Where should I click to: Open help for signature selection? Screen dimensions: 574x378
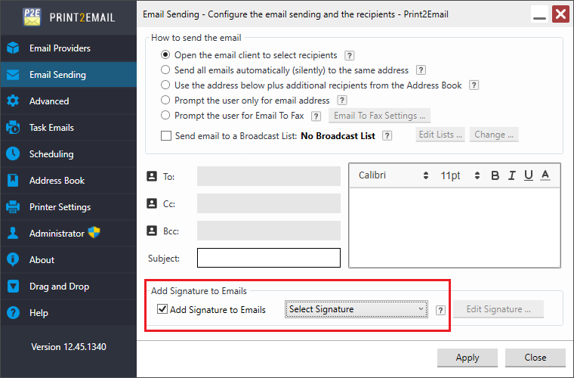[440, 310]
